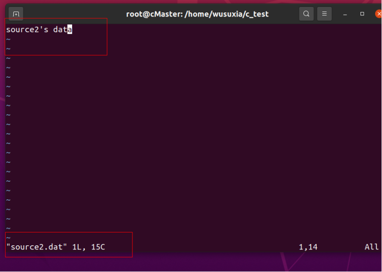This screenshot has width=382, height=272.
Task: Open the terminal hamburger menu
Action: 324,14
